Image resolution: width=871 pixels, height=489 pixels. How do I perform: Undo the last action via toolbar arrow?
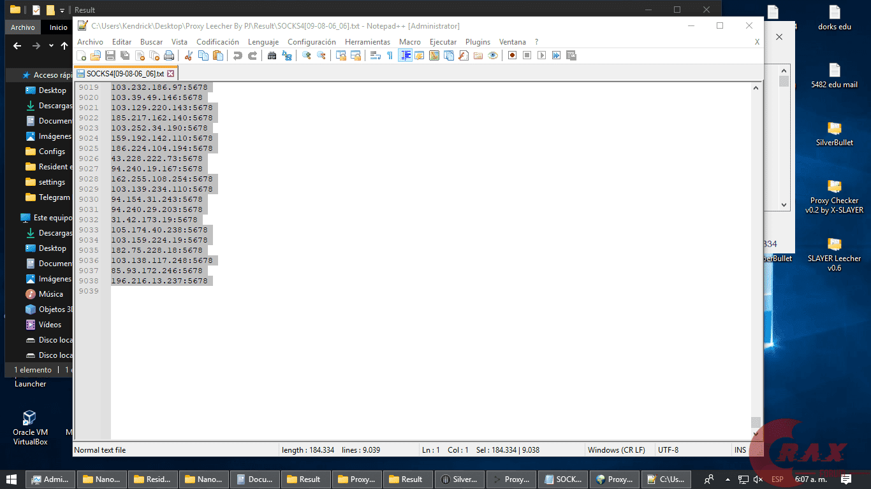click(238, 55)
